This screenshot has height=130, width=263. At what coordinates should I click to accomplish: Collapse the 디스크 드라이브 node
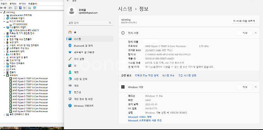(4, 21)
